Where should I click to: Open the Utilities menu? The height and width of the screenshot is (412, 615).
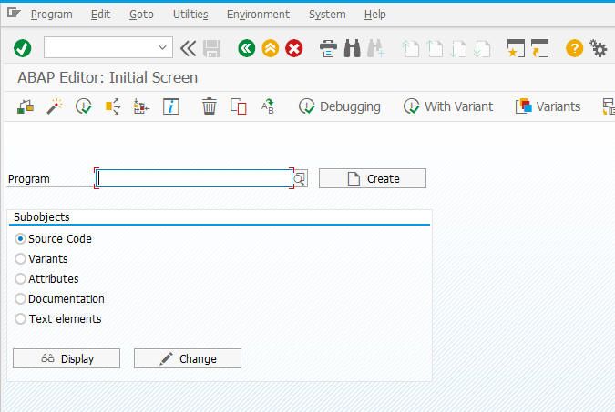click(190, 15)
